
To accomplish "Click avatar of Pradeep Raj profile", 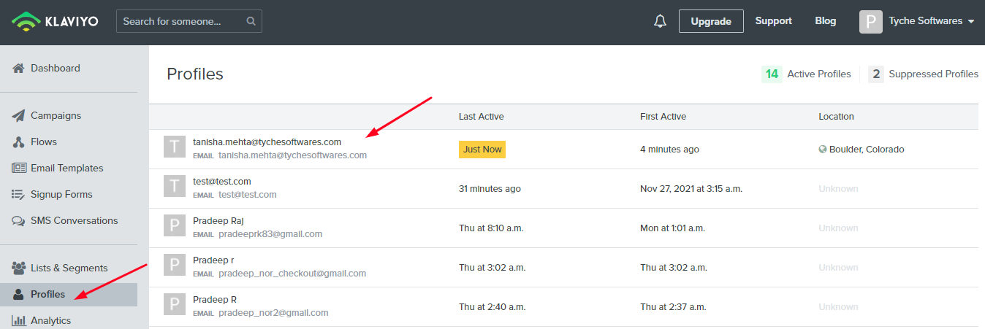I will [x=175, y=225].
